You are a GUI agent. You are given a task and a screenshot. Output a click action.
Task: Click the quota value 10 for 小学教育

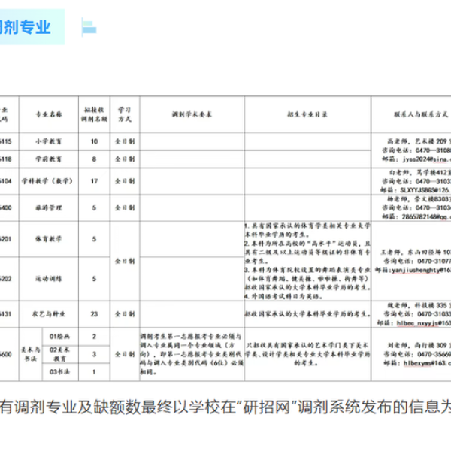[x=95, y=141]
